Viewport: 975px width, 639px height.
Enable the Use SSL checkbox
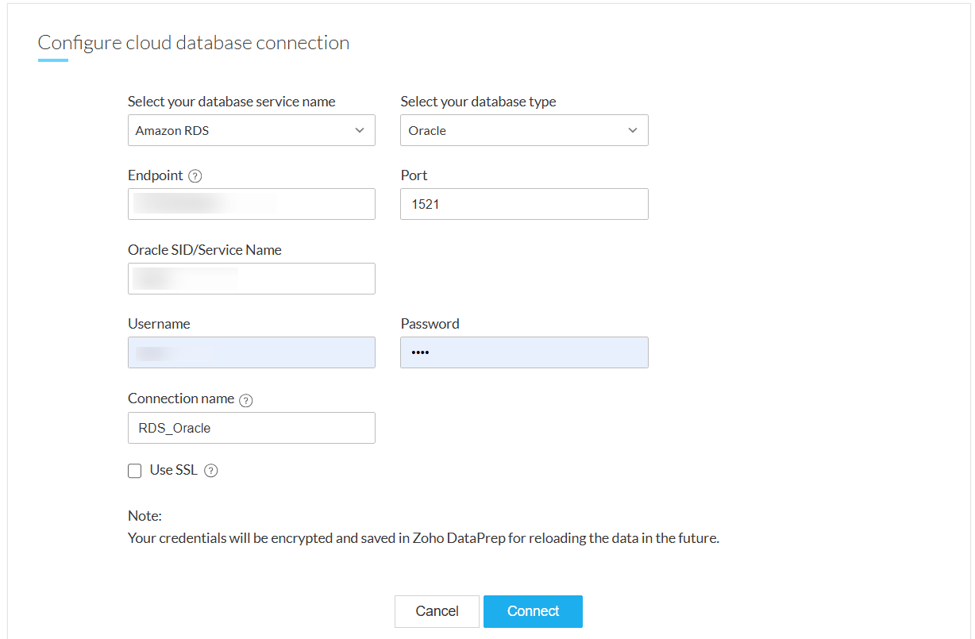point(135,472)
